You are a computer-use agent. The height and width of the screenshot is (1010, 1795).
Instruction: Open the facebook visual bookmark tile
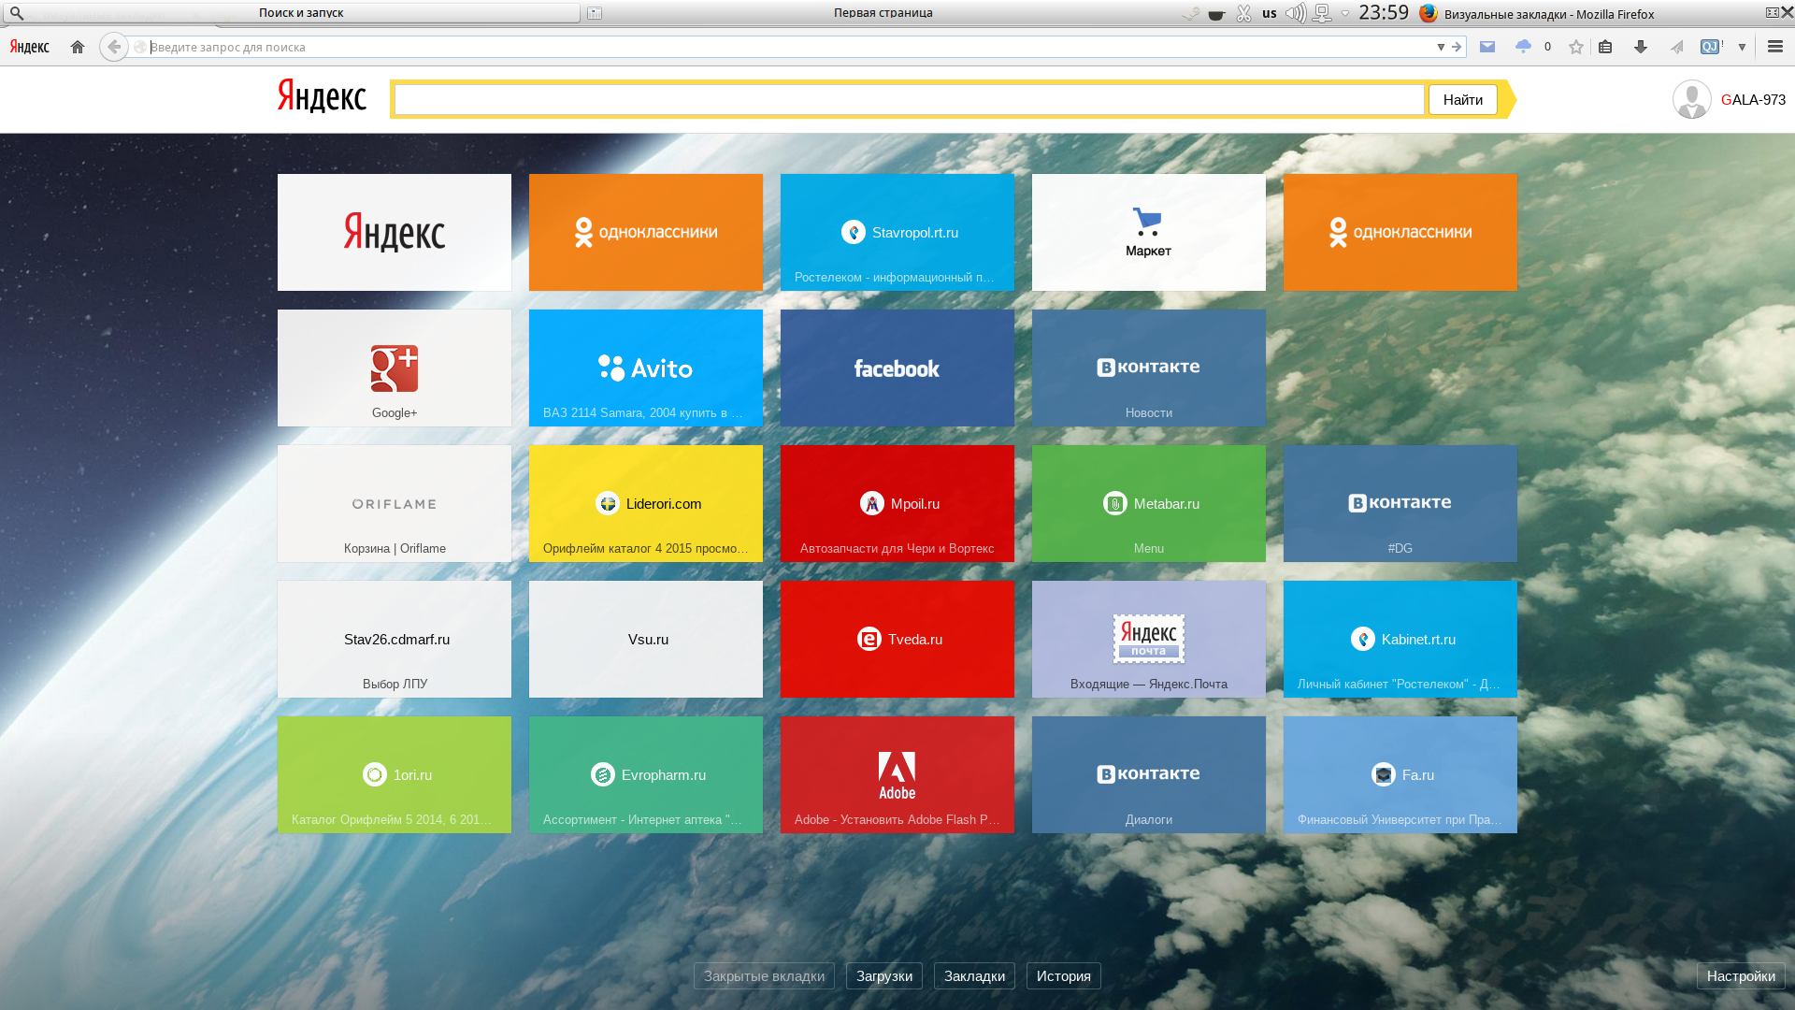897,368
